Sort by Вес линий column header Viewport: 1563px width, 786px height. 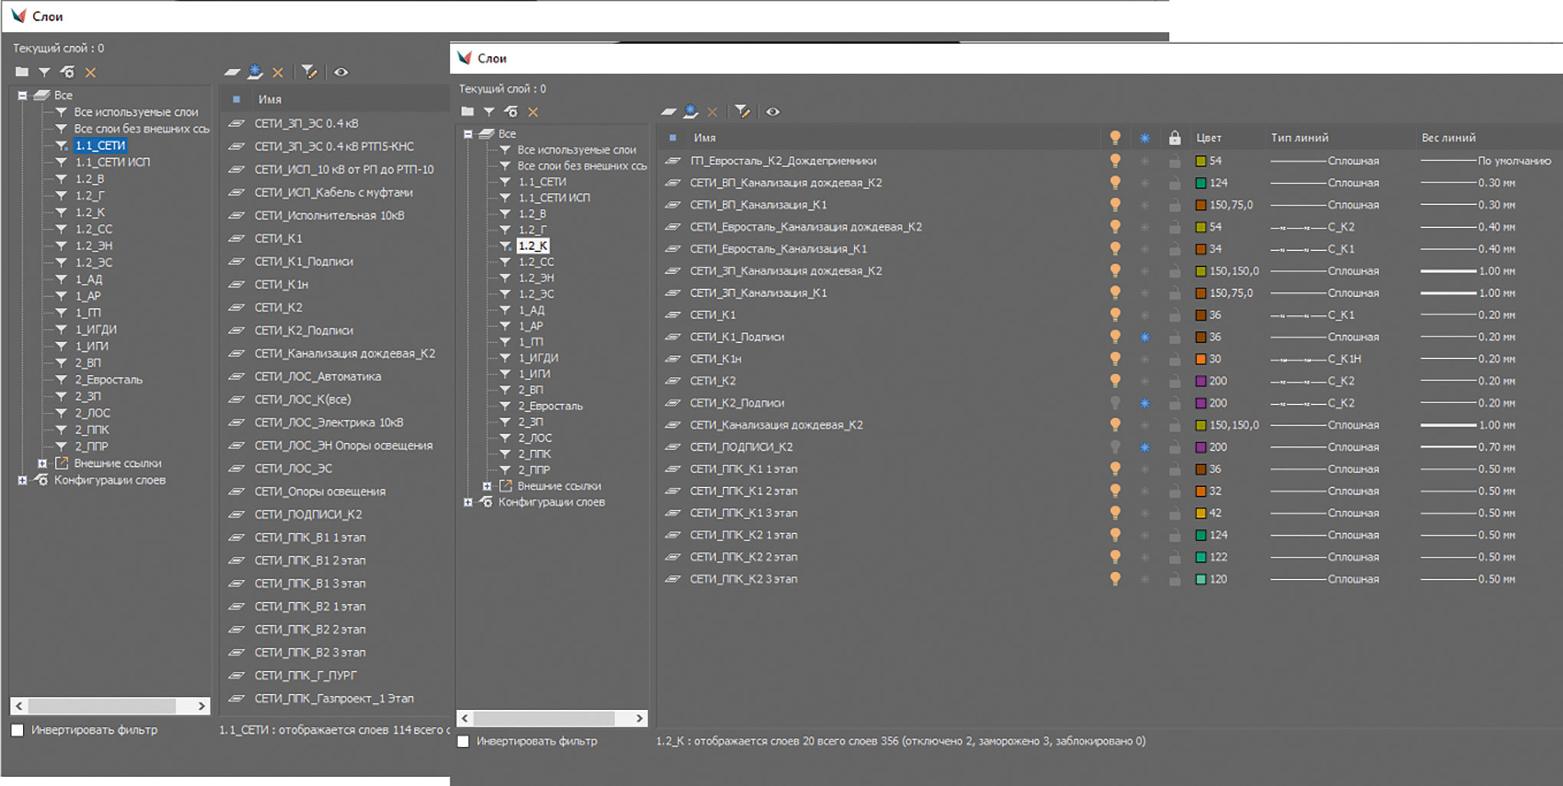pyautogui.click(x=1449, y=138)
